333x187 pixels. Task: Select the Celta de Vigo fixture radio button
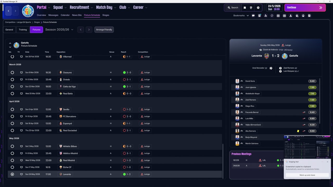[12, 86]
